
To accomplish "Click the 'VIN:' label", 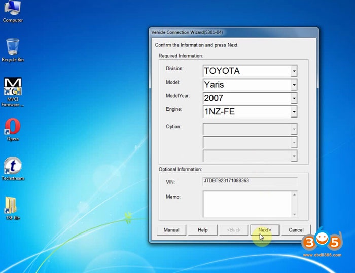I will coord(170,182).
